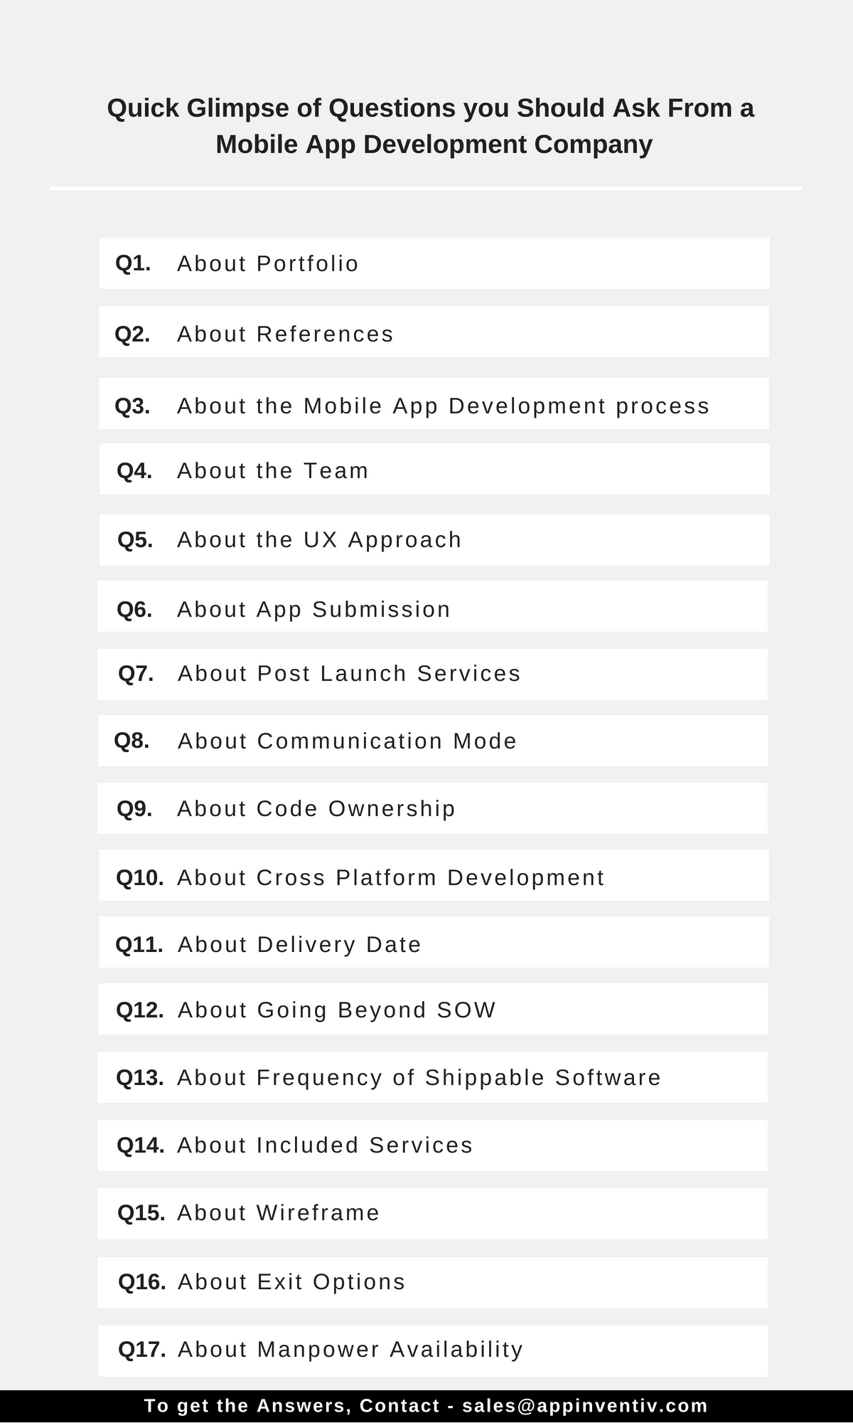
Task: Open Q3 Mobile App Development process
Action: coord(434,404)
